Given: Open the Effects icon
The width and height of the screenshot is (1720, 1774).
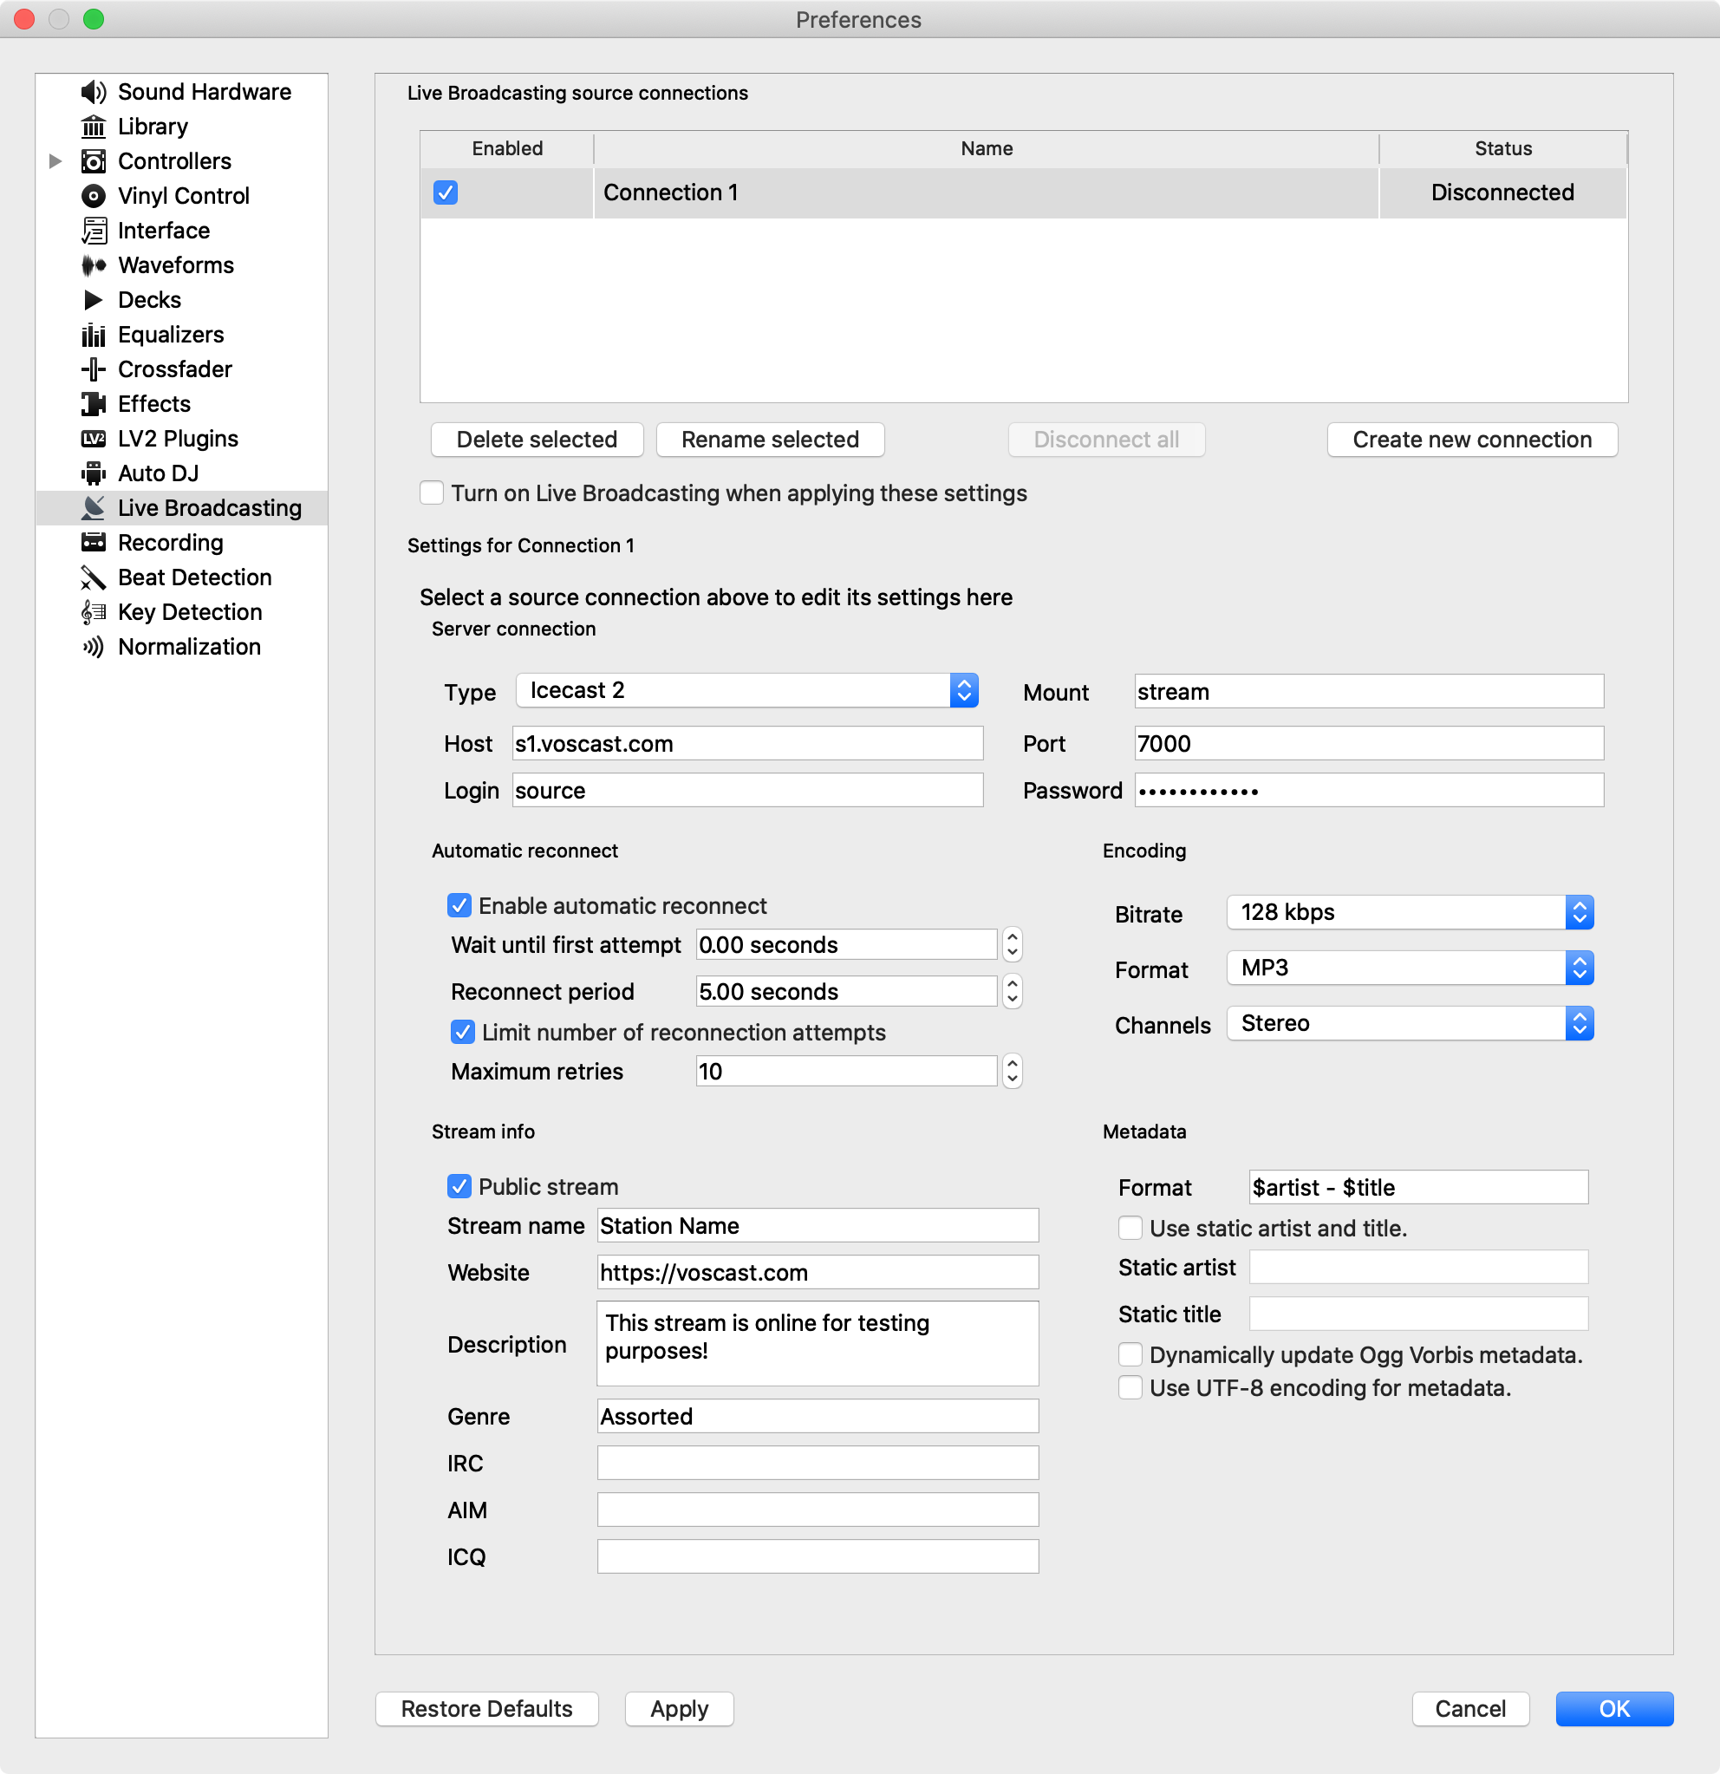Looking at the screenshot, I should [x=93, y=404].
